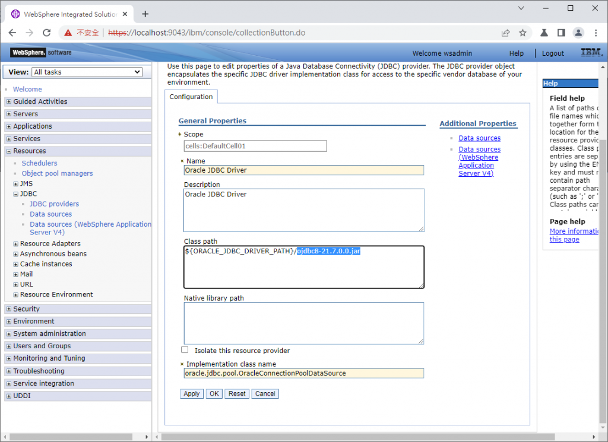Expand the Resource Environment node

16,295
